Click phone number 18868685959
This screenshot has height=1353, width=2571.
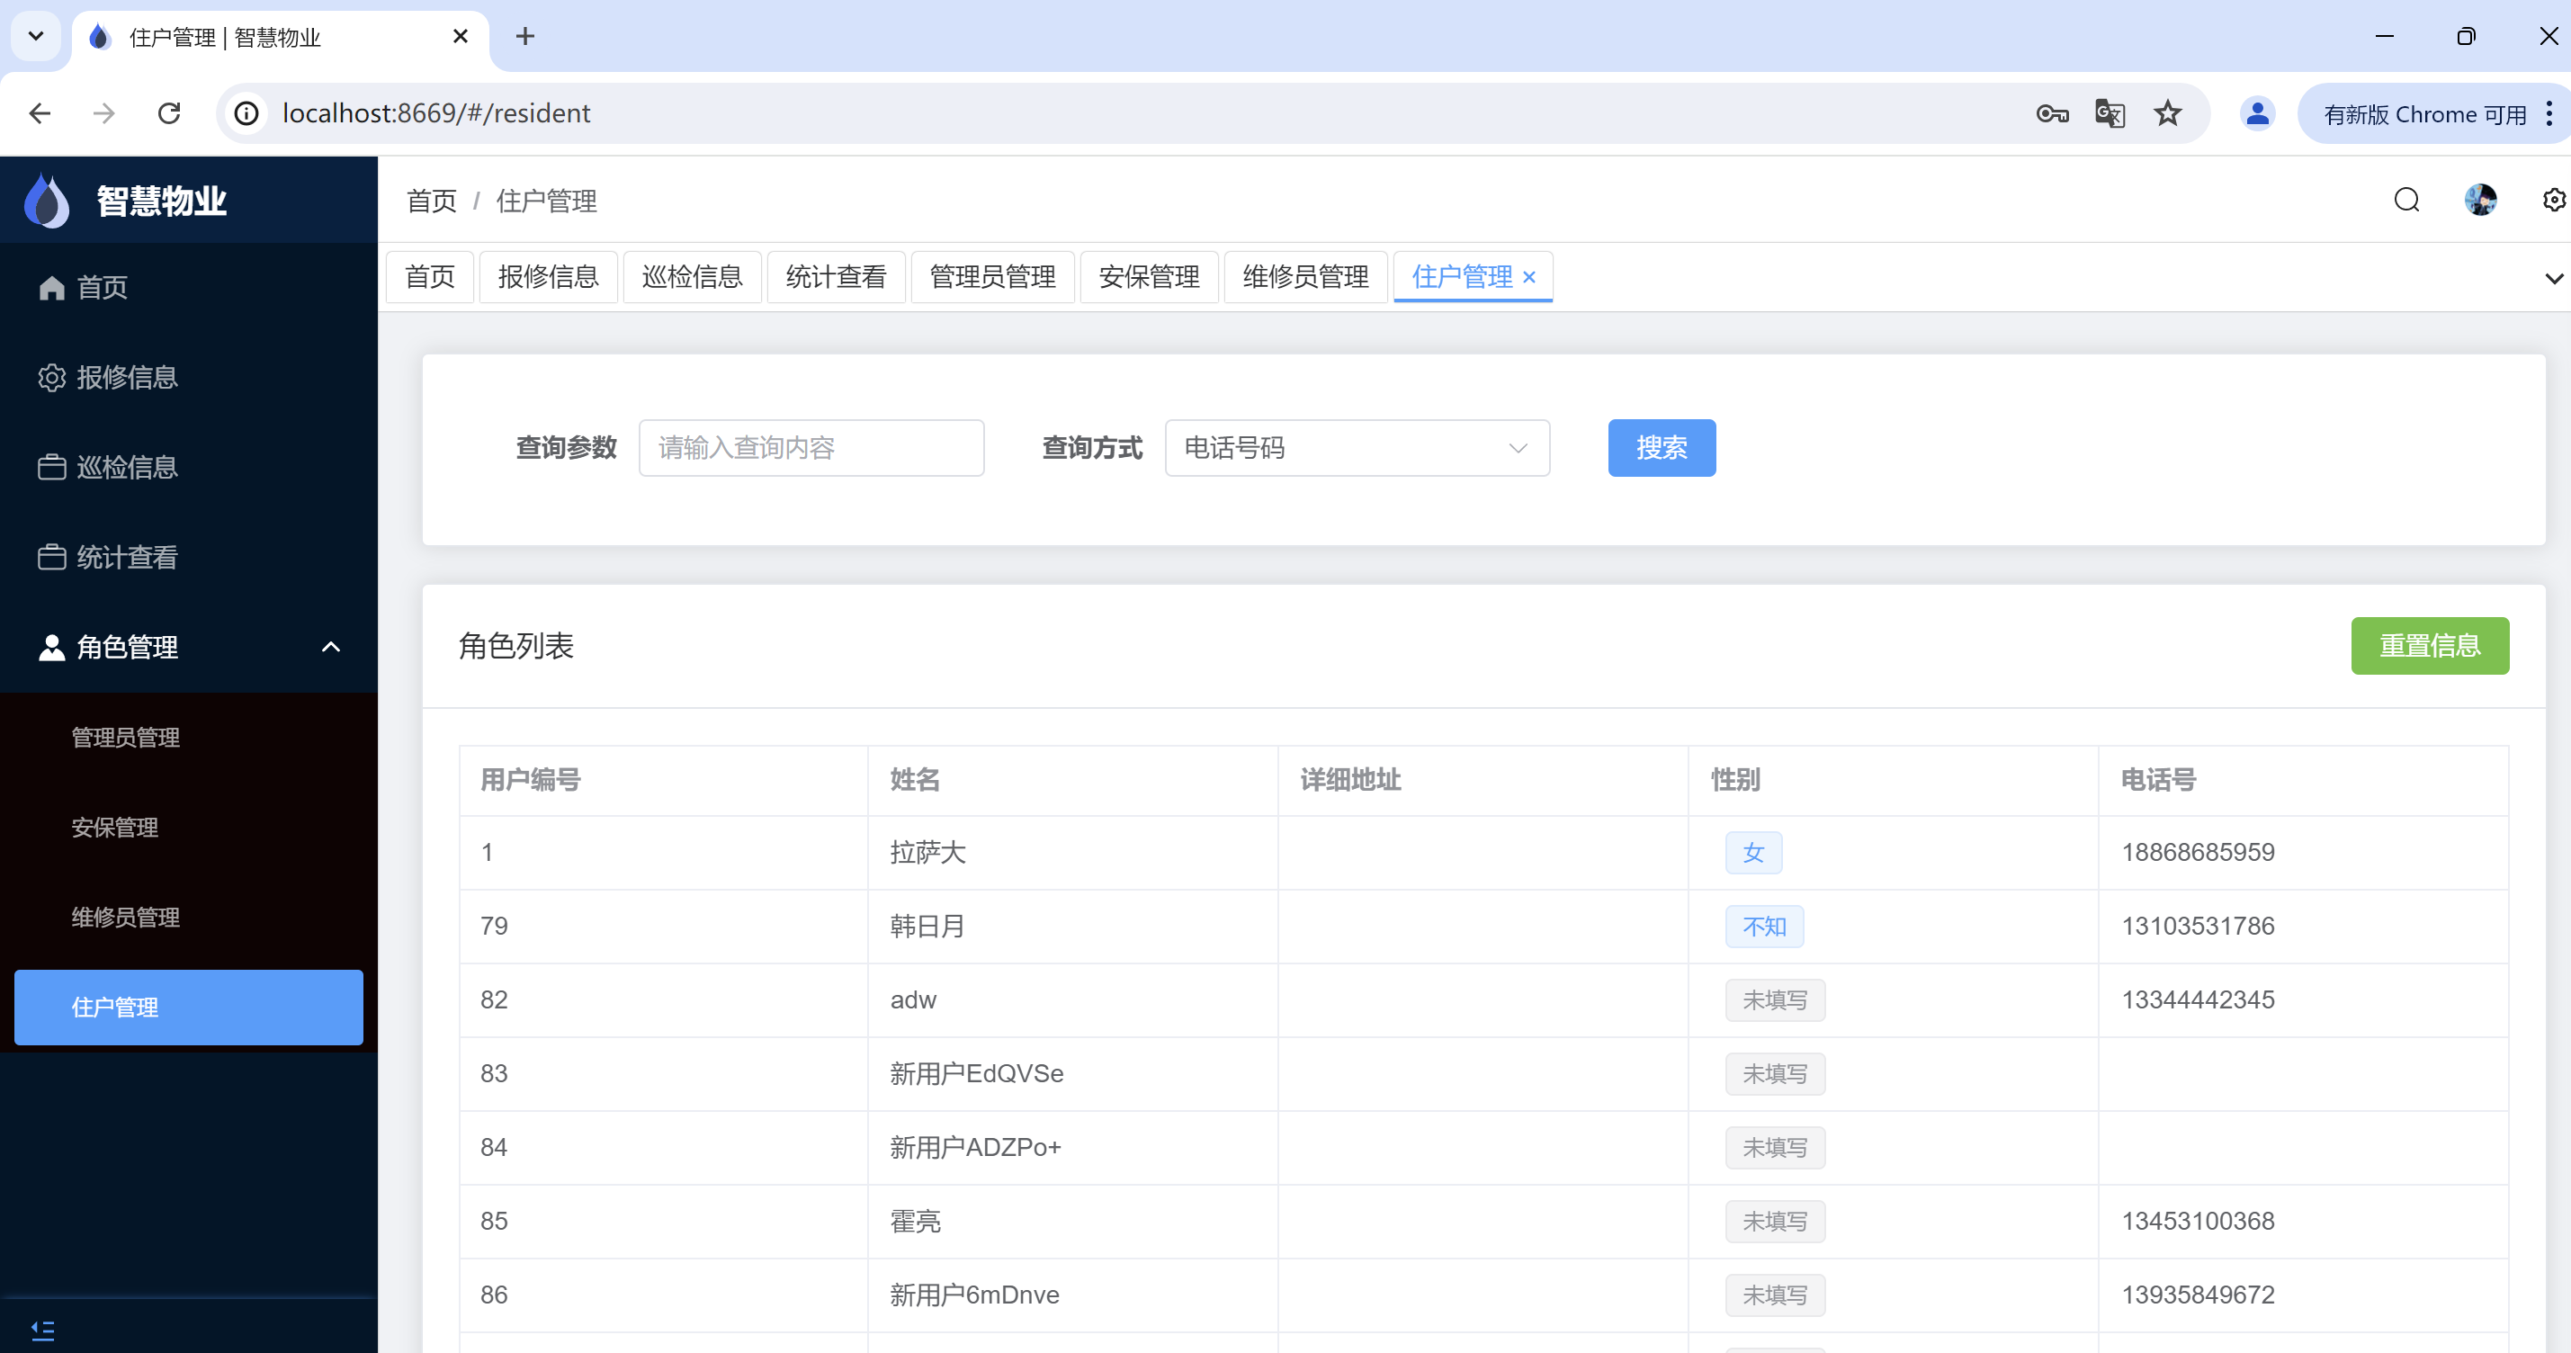[2198, 853]
